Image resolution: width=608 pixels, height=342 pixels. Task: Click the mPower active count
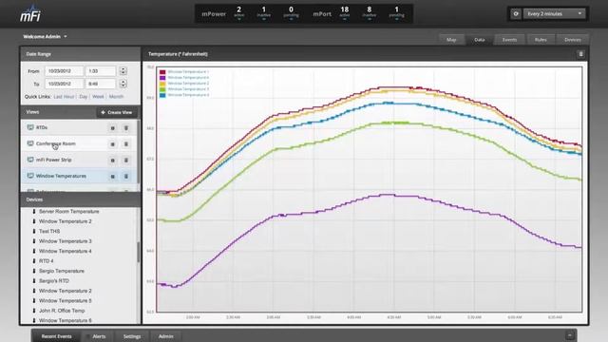238,11
